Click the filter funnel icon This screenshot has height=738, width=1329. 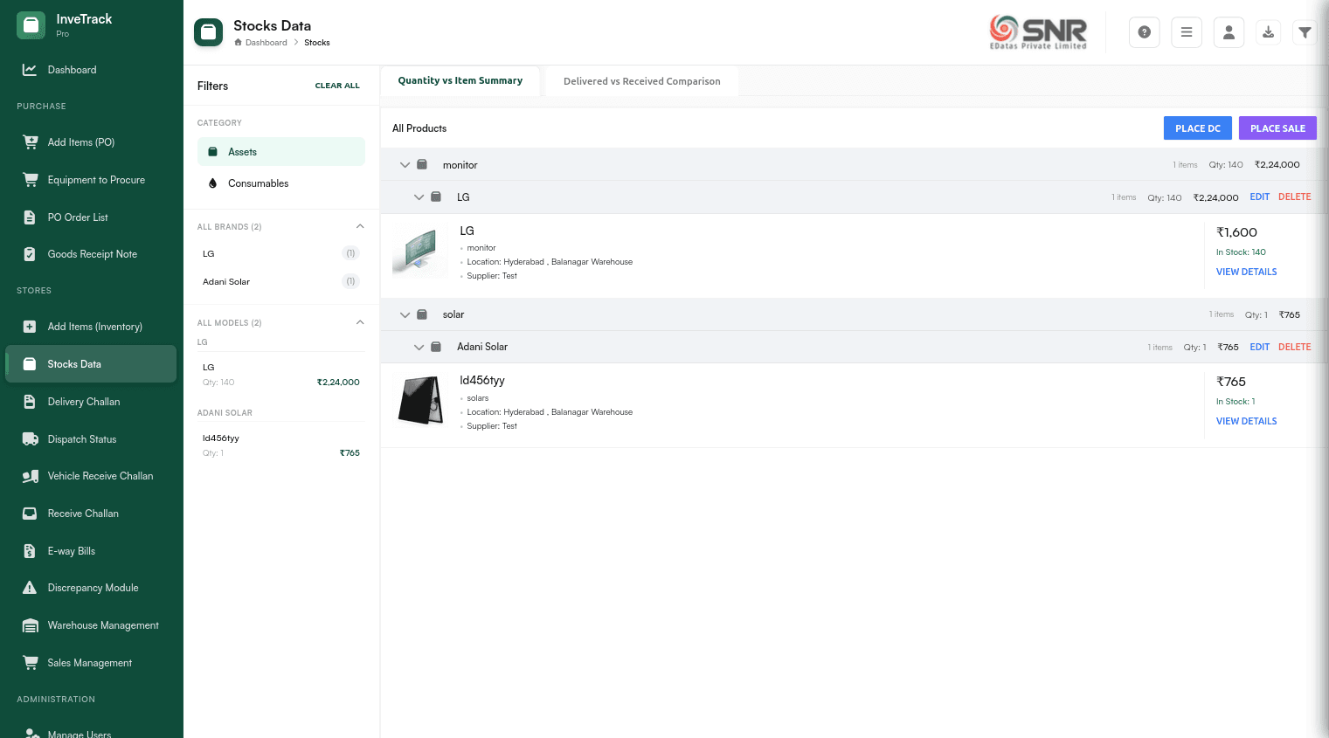point(1304,32)
